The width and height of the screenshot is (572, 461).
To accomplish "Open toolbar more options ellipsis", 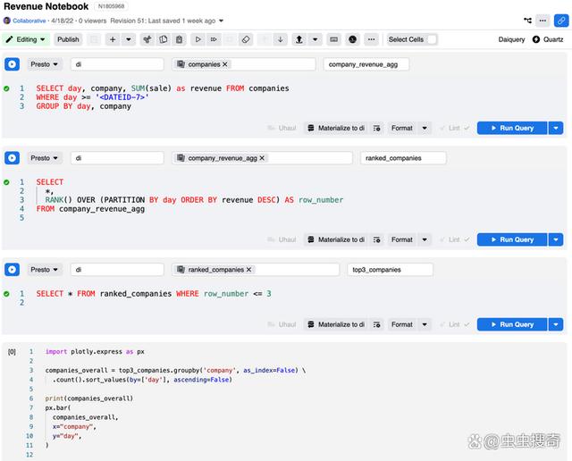I will click(371, 39).
